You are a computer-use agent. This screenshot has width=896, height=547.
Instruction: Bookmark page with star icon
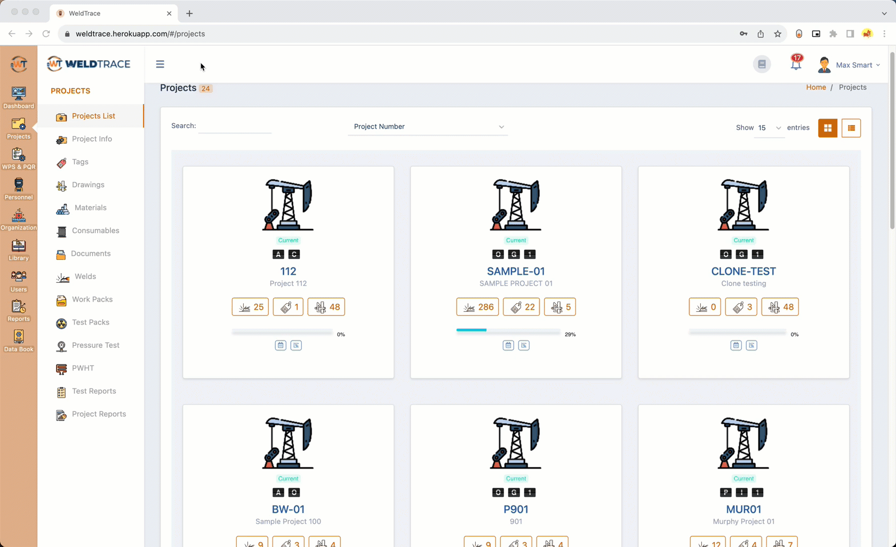pyautogui.click(x=778, y=34)
